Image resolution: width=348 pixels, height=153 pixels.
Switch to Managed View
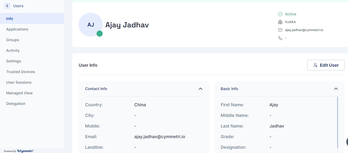(x=19, y=93)
